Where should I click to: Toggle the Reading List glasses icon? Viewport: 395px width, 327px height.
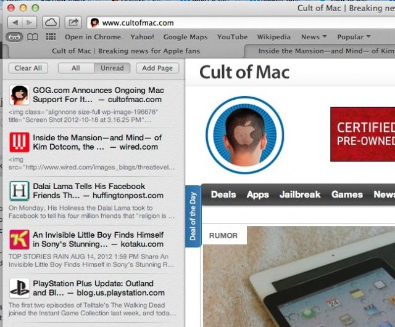pos(14,37)
